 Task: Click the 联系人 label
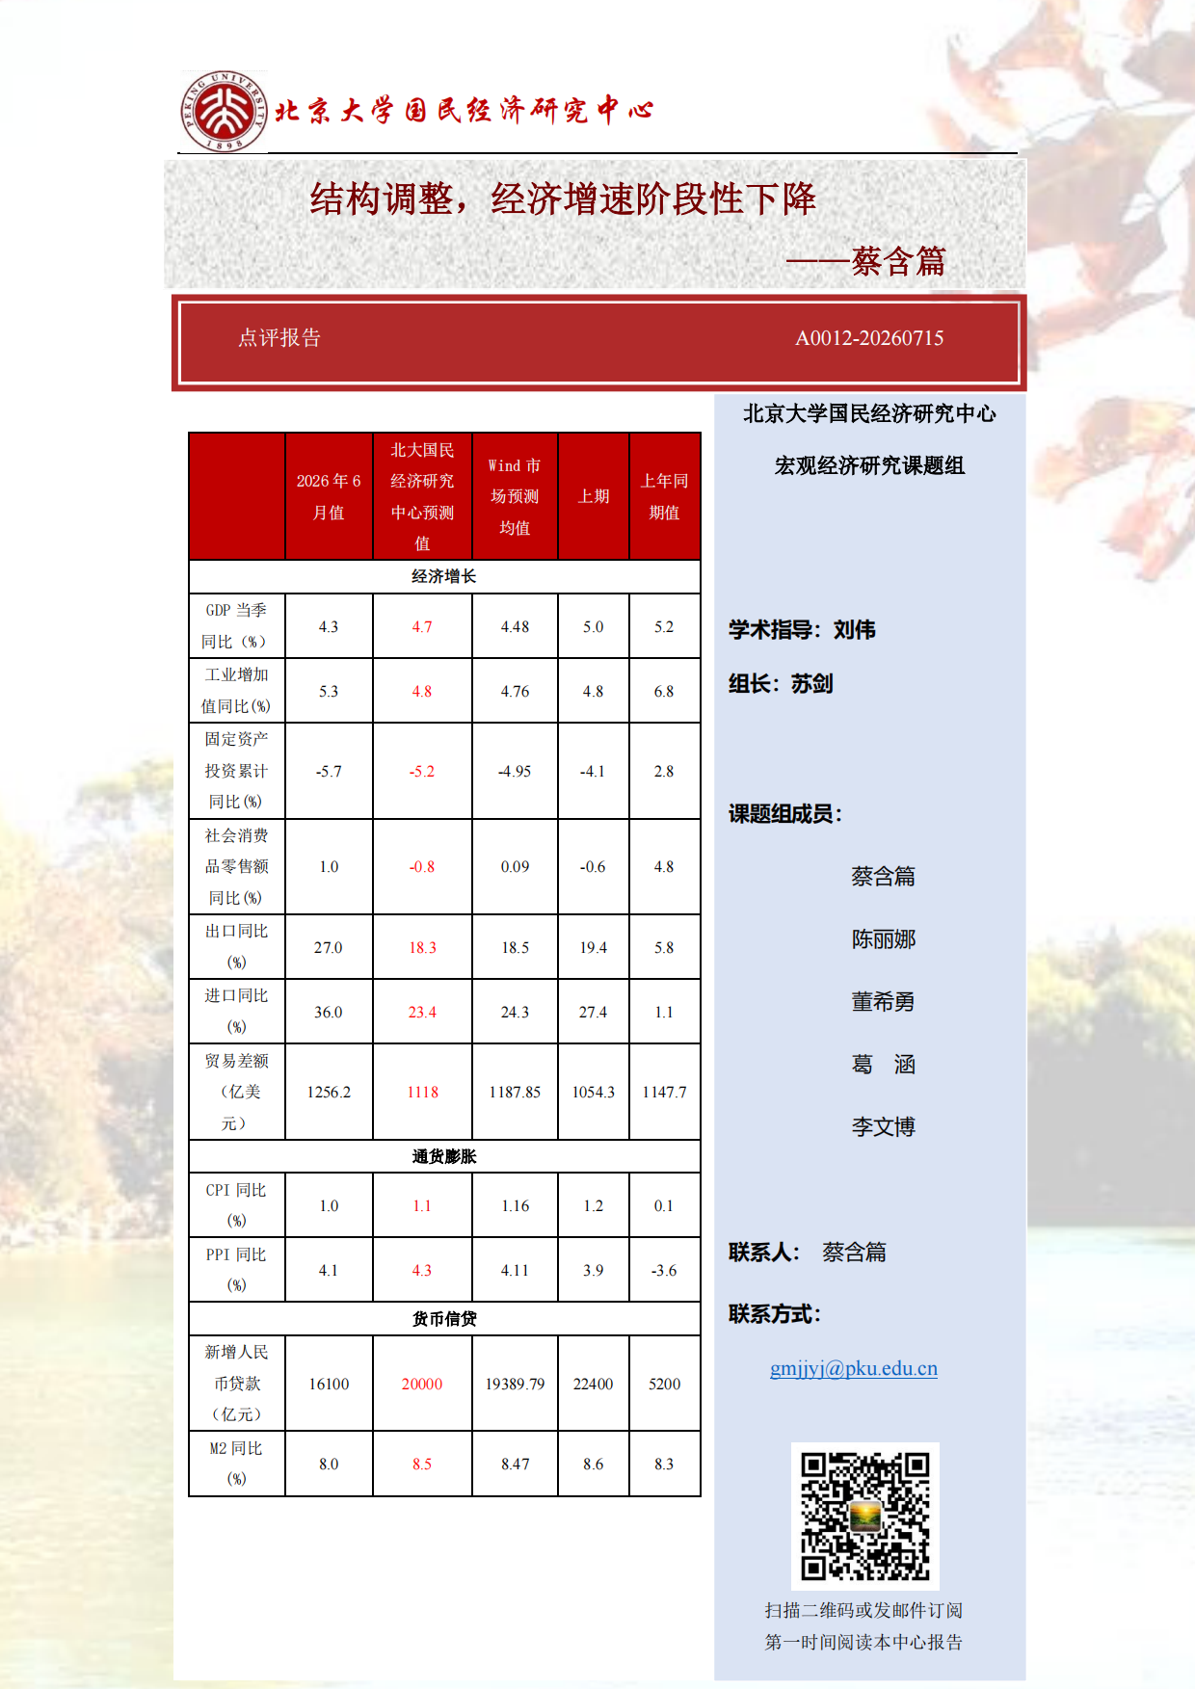coord(764,1253)
